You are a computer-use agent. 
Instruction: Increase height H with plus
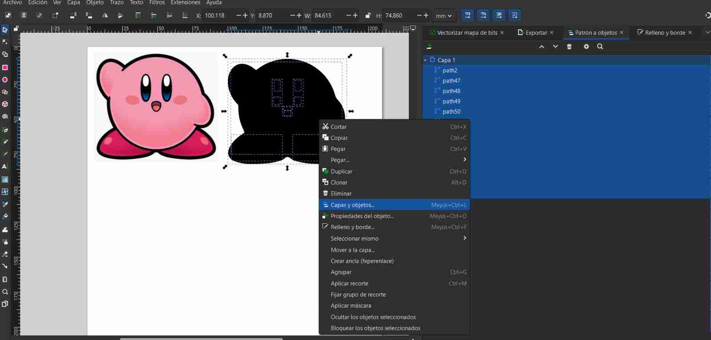426,16
